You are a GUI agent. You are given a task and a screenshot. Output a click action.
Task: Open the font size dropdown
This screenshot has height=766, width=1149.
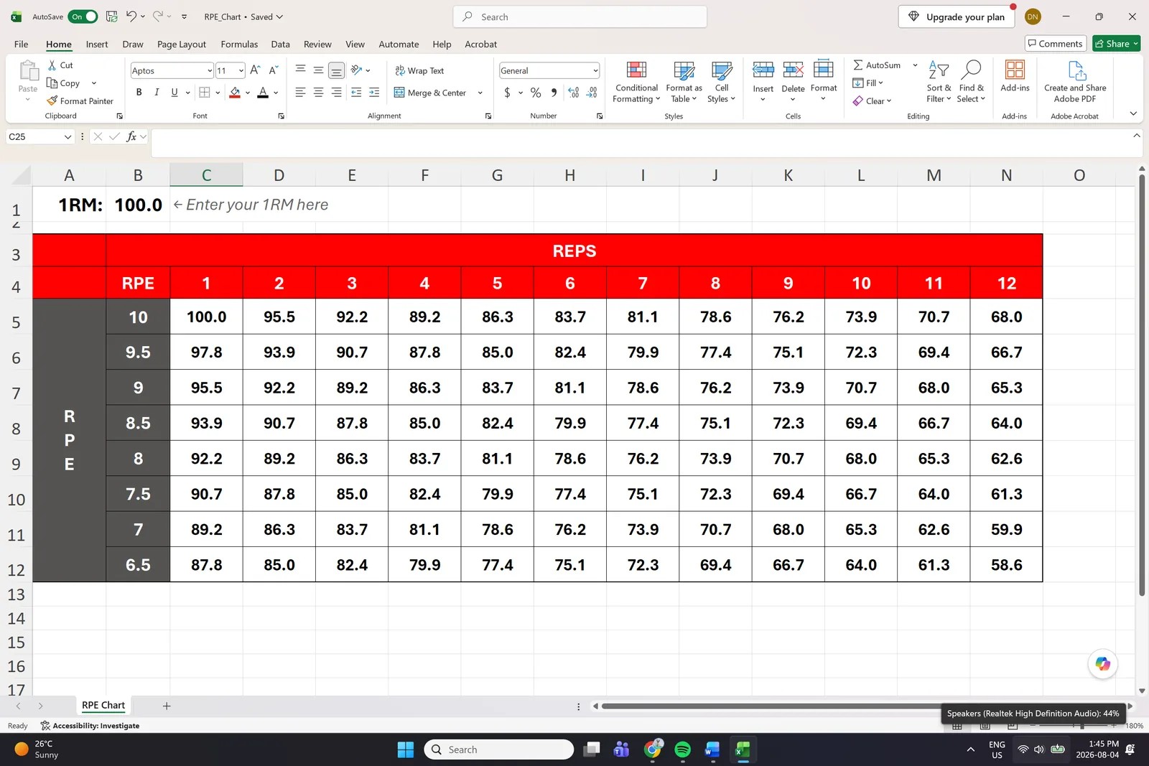point(241,70)
